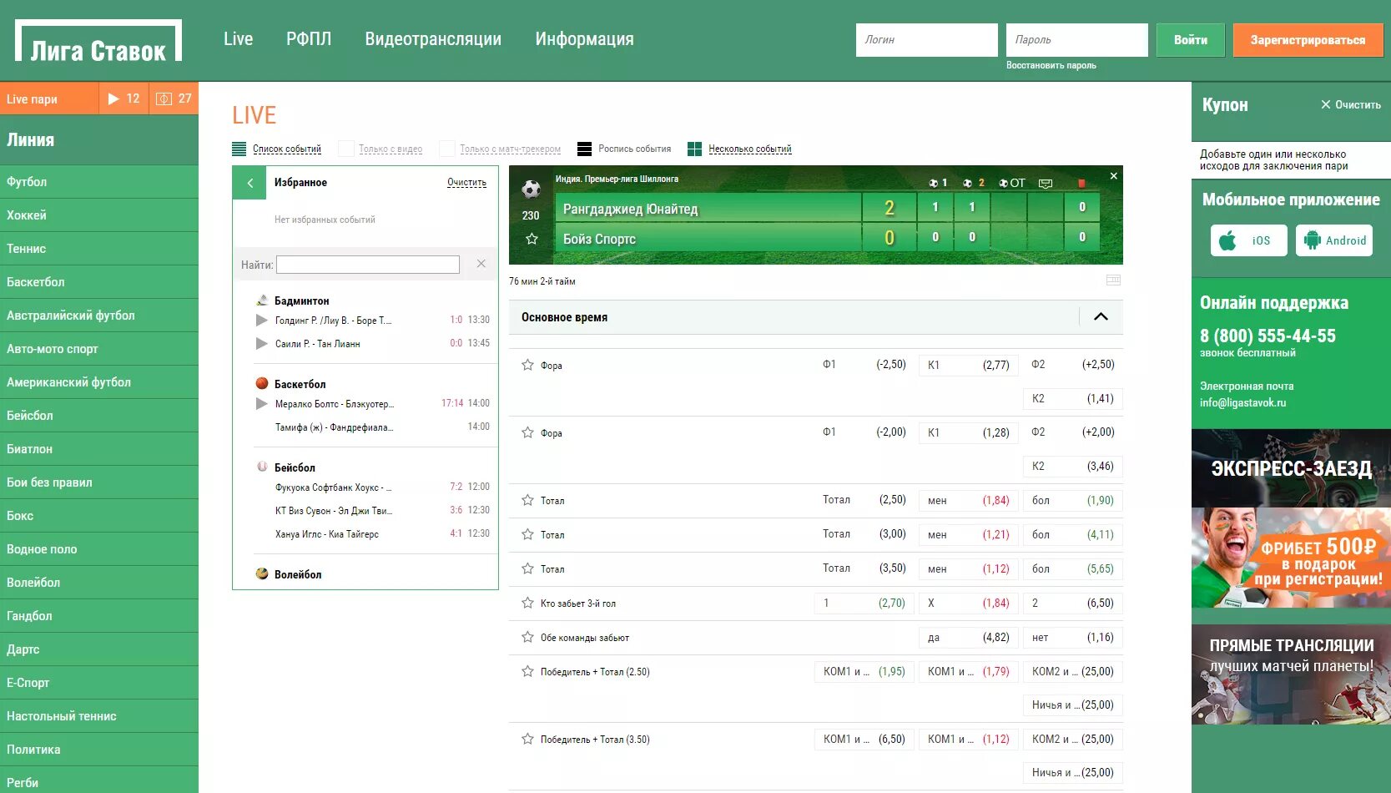Image resolution: width=1391 pixels, height=793 pixels.
Task: Click the Зарегистрироваться button
Action: tap(1308, 40)
